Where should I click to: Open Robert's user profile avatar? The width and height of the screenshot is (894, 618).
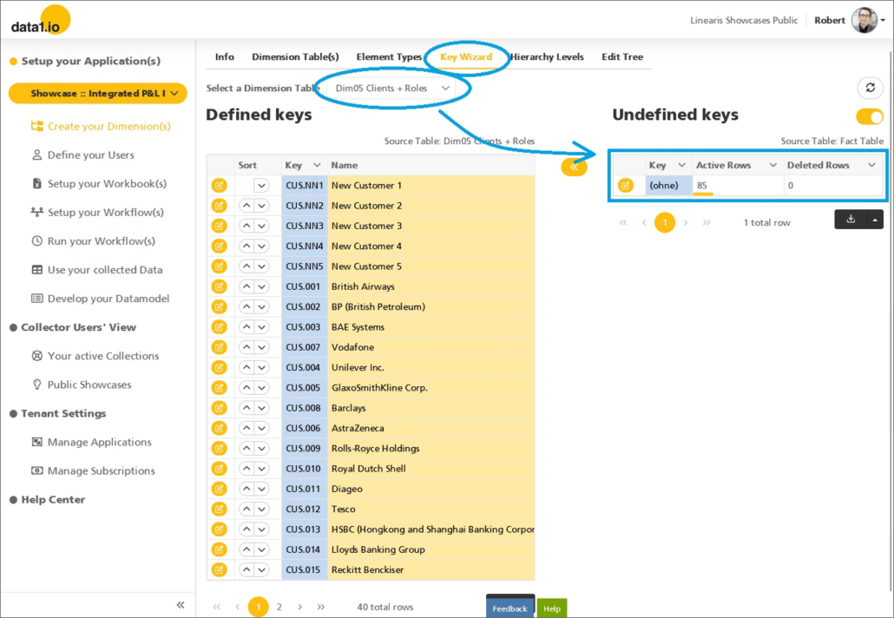point(864,20)
